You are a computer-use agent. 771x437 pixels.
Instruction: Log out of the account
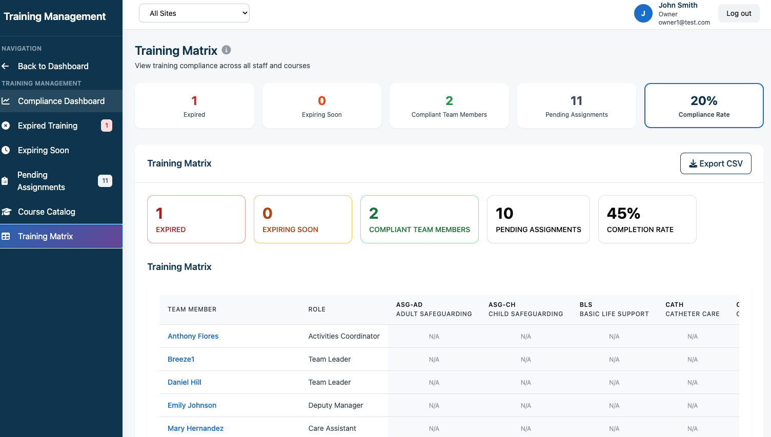click(738, 13)
